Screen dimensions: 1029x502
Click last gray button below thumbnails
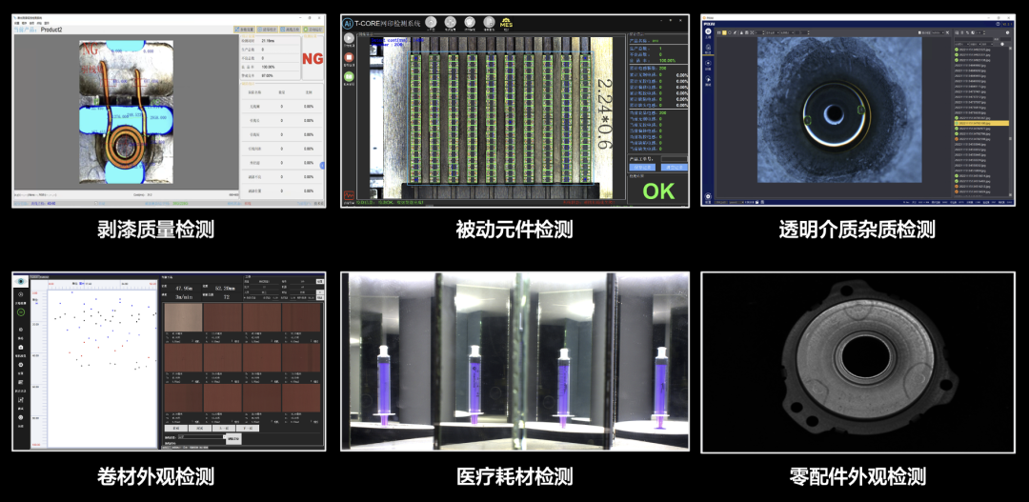[x=248, y=428]
